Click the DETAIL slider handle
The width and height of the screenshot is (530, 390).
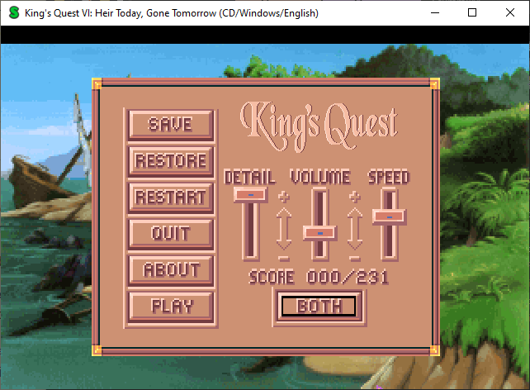coord(250,195)
